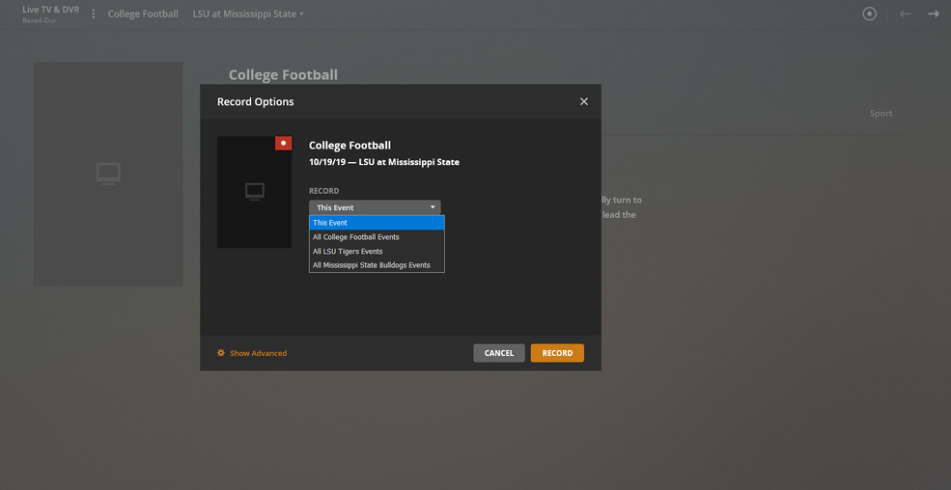Click the College Football title in dialog
Viewport: 951px width, 490px height.
click(350, 146)
